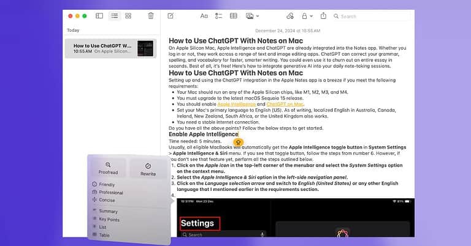
Task: Expand the media dropdown arrow
Action: pos(258,17)
